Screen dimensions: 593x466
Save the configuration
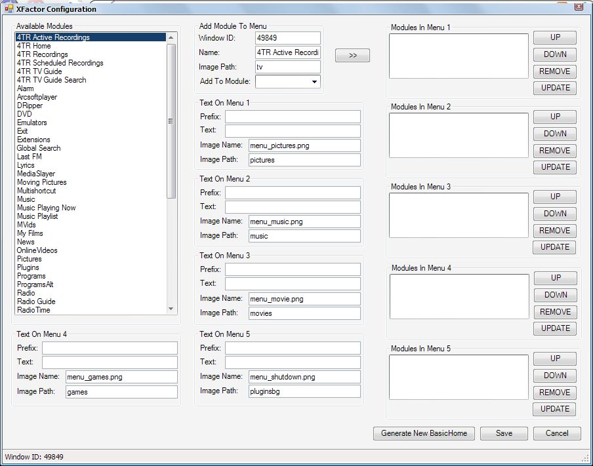pyautogui.click(x=504, y=433)
